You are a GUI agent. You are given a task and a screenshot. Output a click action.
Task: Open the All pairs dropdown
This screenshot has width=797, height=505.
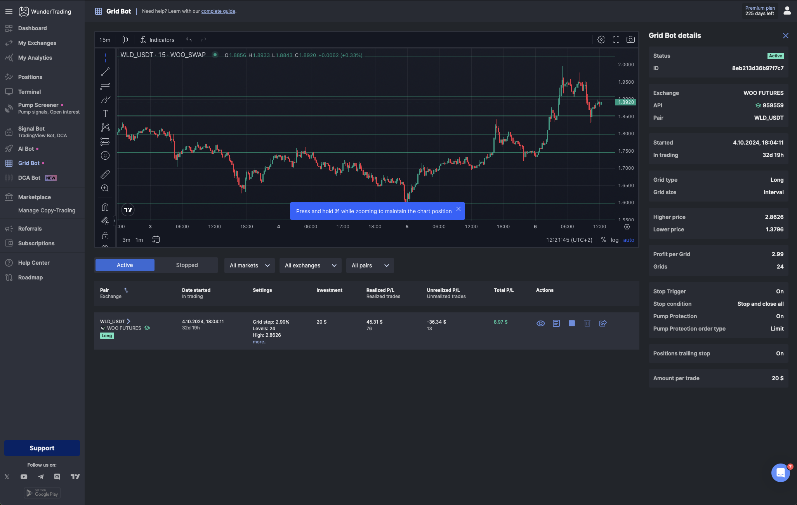369,265
